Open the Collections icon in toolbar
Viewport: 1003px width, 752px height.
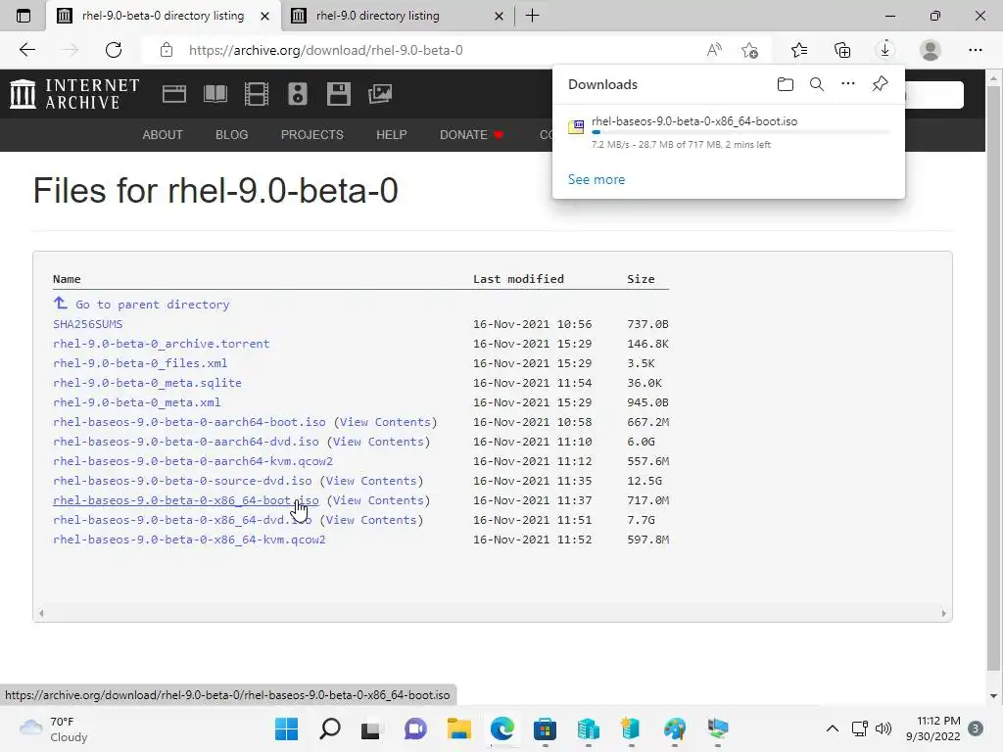842,50
